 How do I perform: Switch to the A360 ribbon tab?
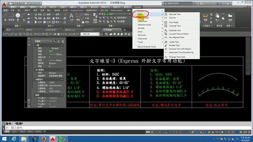tap(65, 11)
